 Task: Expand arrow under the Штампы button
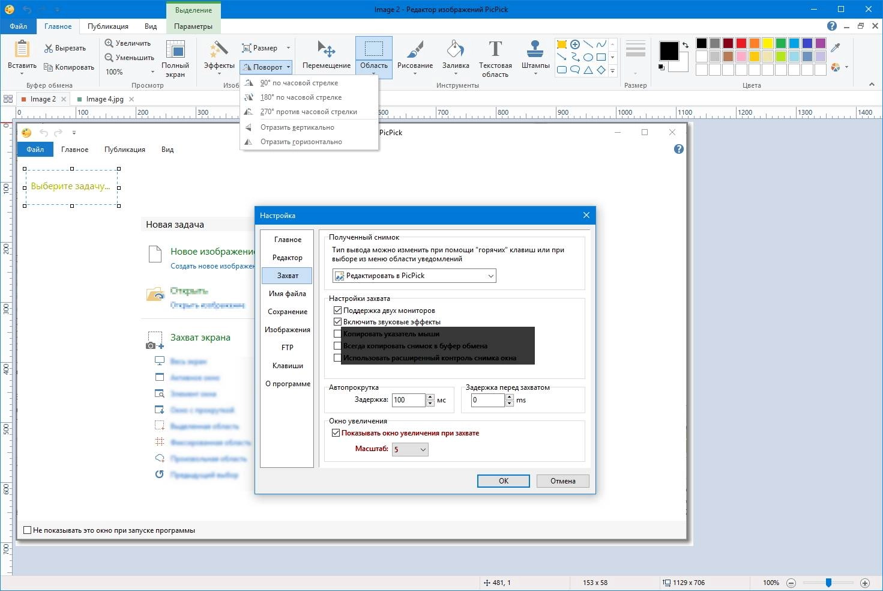tap(535, 74)
